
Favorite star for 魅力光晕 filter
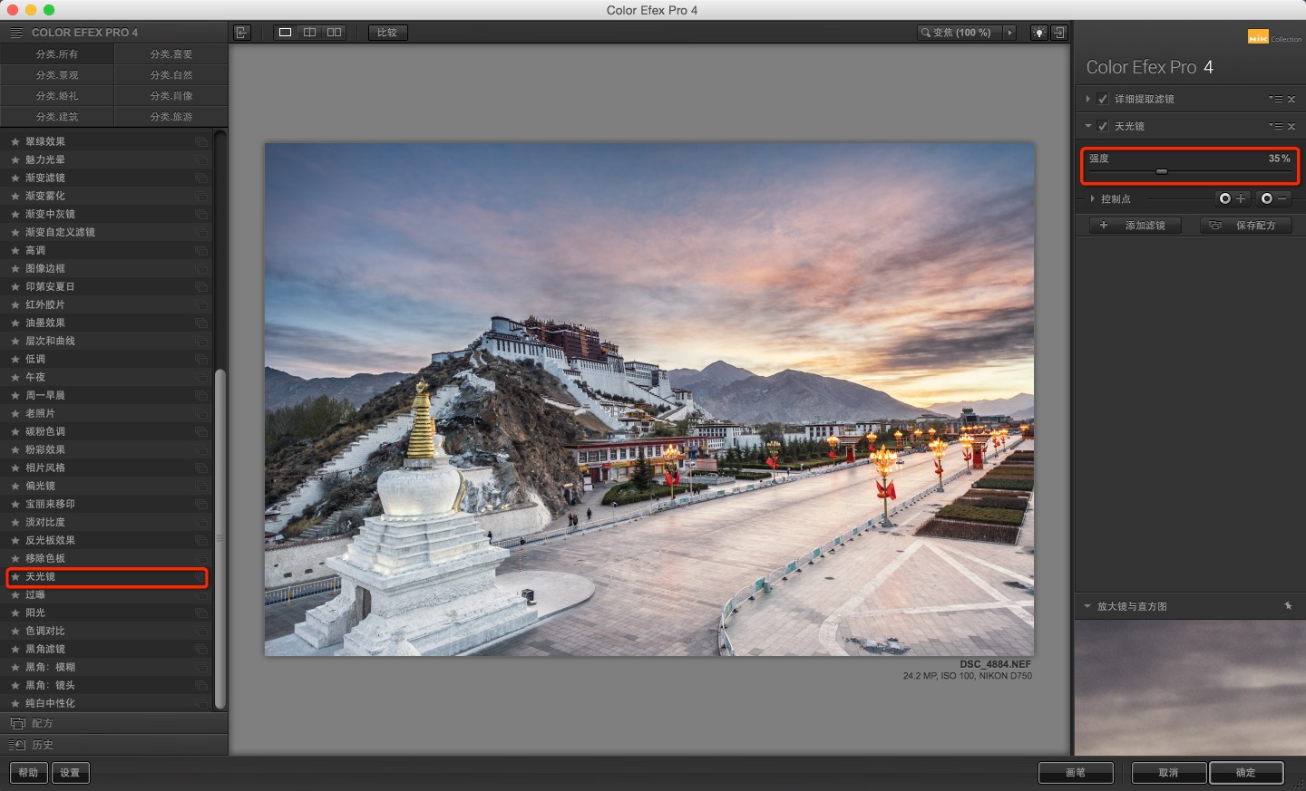(15, 160)
